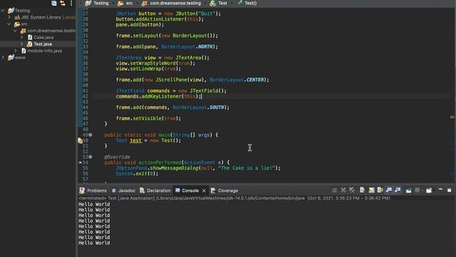
Task: Select Test.java in Package Explorer
Action: 43,44
